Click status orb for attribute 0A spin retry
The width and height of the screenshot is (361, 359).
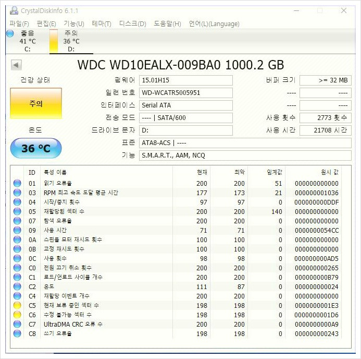(x=17, y=240)
